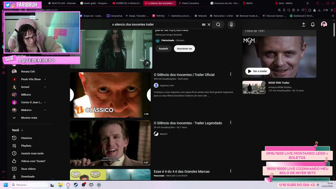Open OBS Studio from the taskbar

[83, 185]
